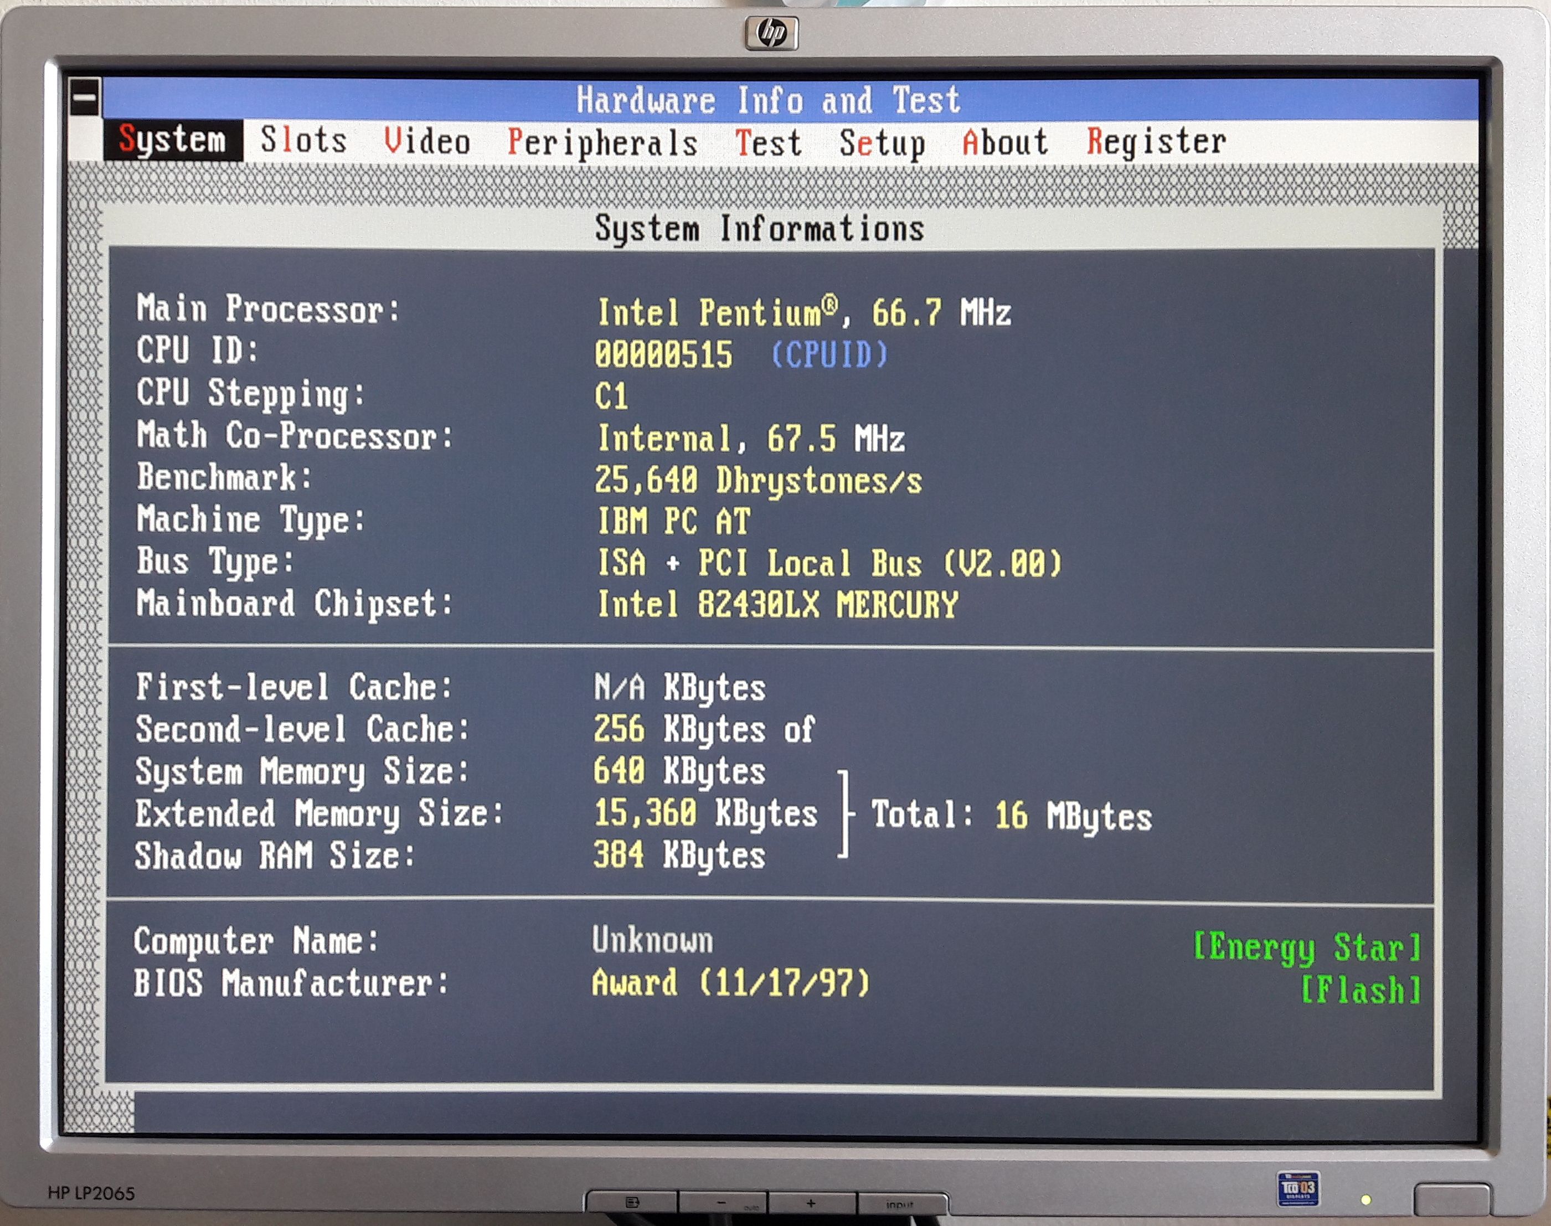Click the Second-level Cache label

coord(302,729)
